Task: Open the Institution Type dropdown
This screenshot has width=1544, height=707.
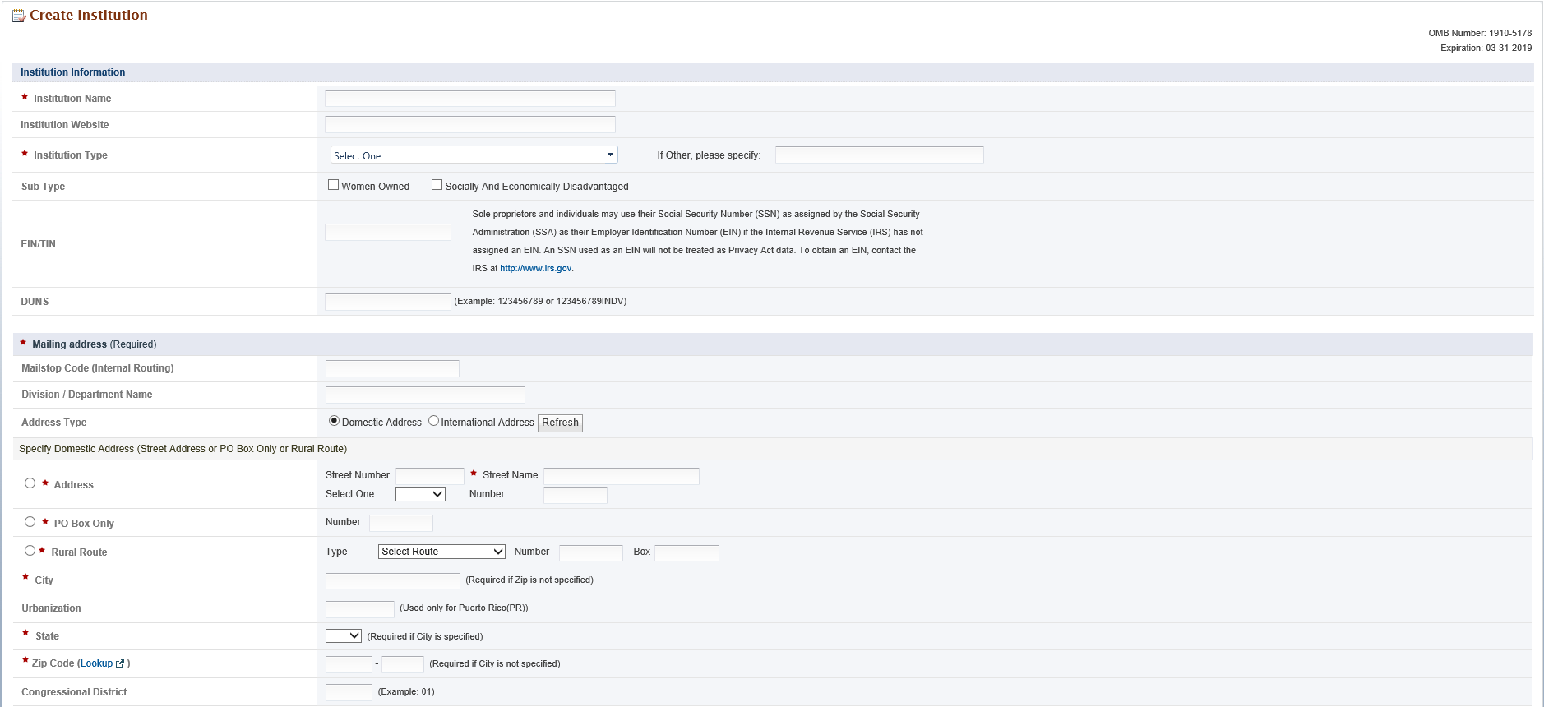Action: pos(474,155)
